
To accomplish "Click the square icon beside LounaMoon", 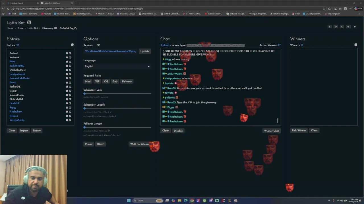I will (67, 95).
